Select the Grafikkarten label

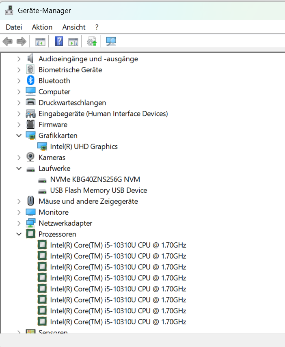[x=58, y=136]
